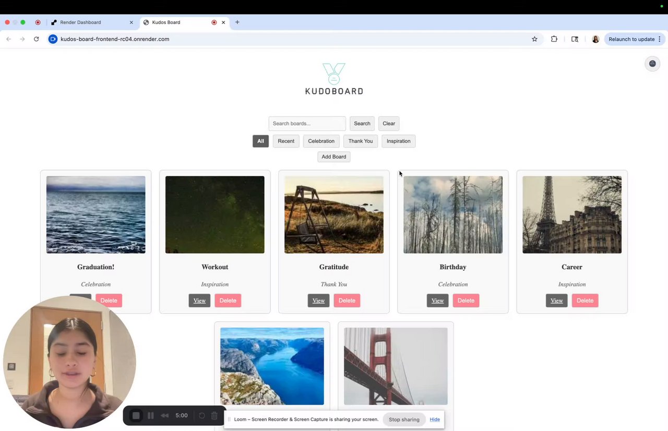This screenshot has height=431, width=668.
Task: Click the browser forward arrow
Action: 22,39
